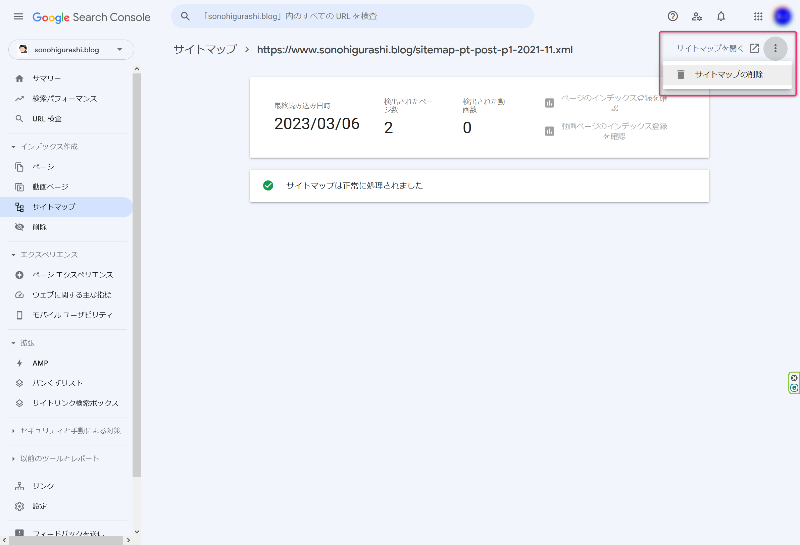Click the green e extension badge
Image resolution: width=800 pixels, height=545 pixels.
[x=794, y=388]
